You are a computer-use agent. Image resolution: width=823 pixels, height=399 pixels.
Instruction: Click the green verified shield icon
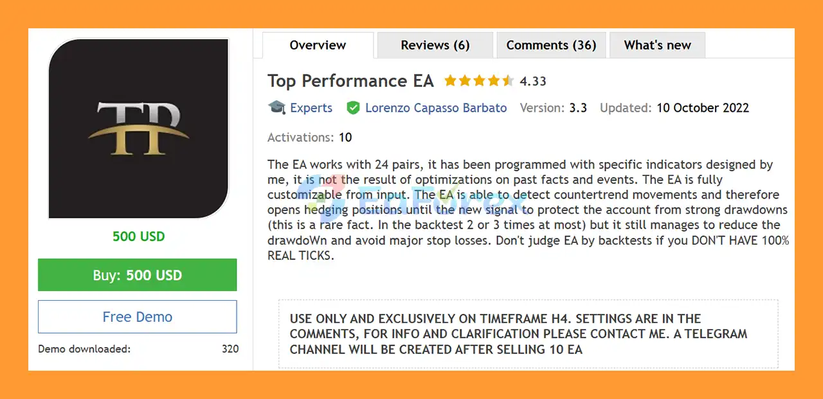353,108
